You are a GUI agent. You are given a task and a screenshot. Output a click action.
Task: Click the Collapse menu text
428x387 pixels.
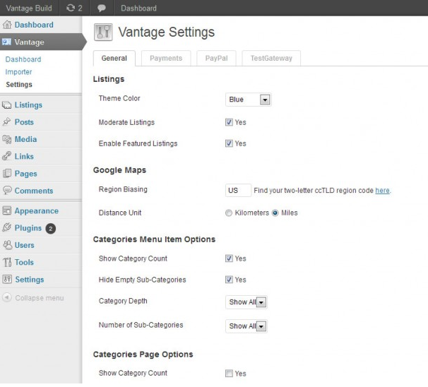coord(40,298)
